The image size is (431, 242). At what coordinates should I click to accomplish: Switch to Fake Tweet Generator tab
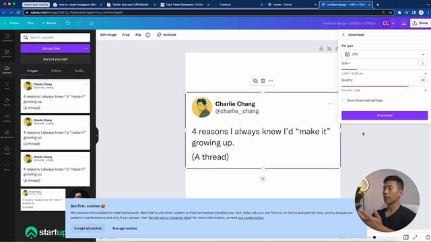[x=184, y=5]
